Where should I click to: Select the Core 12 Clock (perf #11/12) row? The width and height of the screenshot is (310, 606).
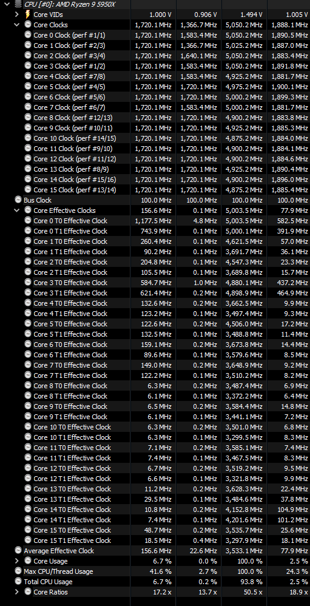155,158
